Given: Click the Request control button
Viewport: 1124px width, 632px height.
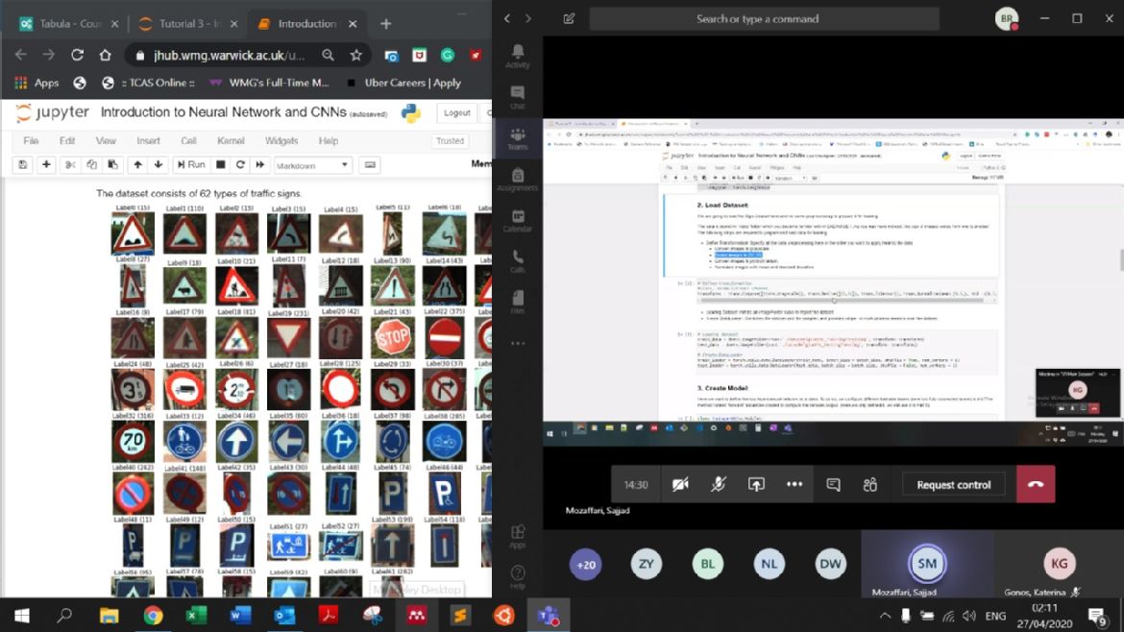Looking at the screenshot, I should 953,485.
